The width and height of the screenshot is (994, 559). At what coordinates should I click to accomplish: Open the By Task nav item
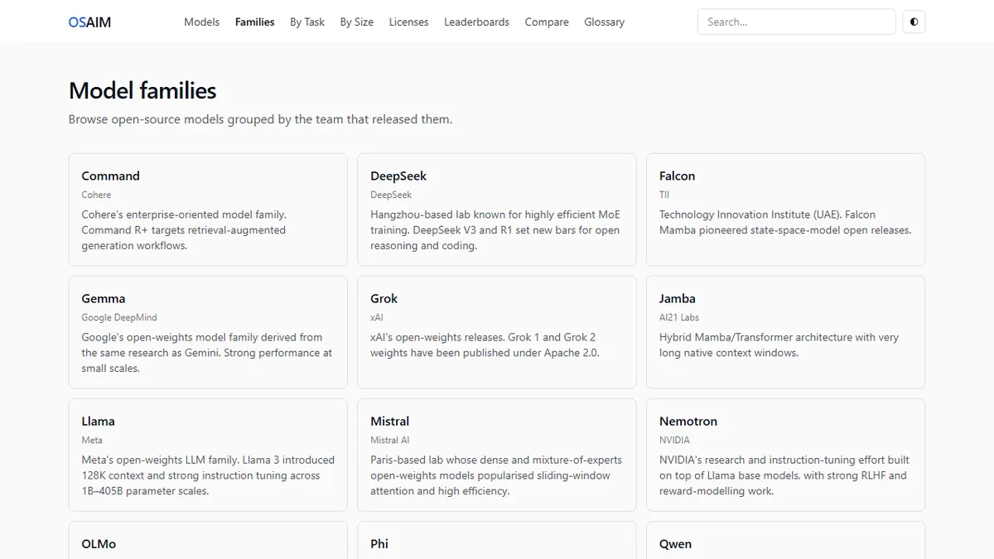click(307, 22)
